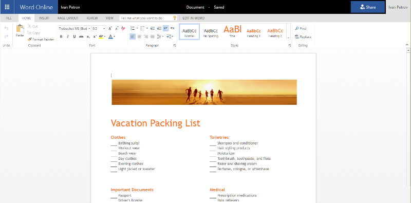Open the line spacing dropdown
The image size is (411, 203).
pos(160,36)
